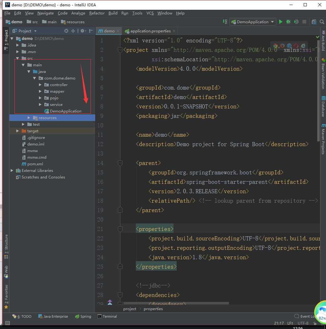Click the inspection status checkmark
Image resolution: width=326 pixels, height=329 pixels.
pyautogui.click(x=318, y=37)
